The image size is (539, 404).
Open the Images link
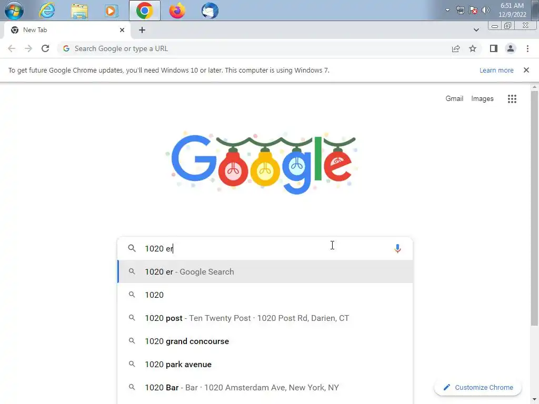(482, 98)
